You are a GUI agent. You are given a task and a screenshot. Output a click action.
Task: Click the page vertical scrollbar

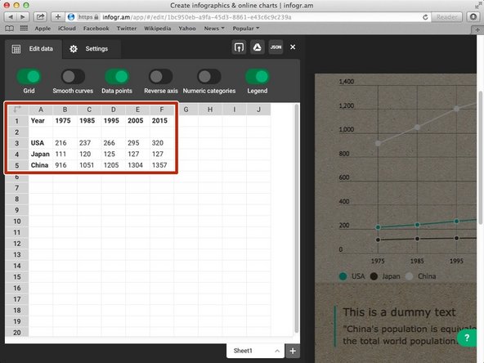pos(481,158)
